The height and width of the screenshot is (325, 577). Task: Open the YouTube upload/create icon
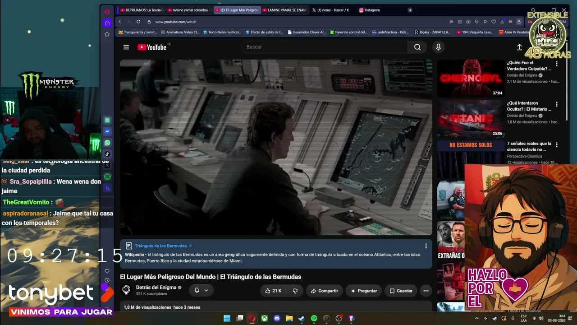coord(519,47)
